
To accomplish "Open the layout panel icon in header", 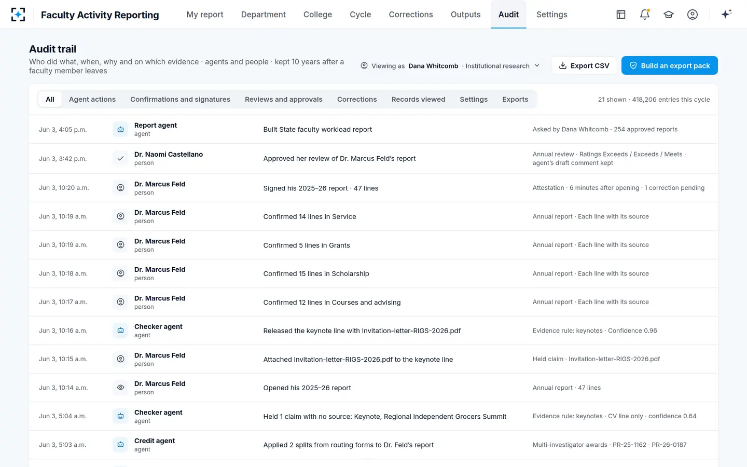I will click(x=621, y=15).
